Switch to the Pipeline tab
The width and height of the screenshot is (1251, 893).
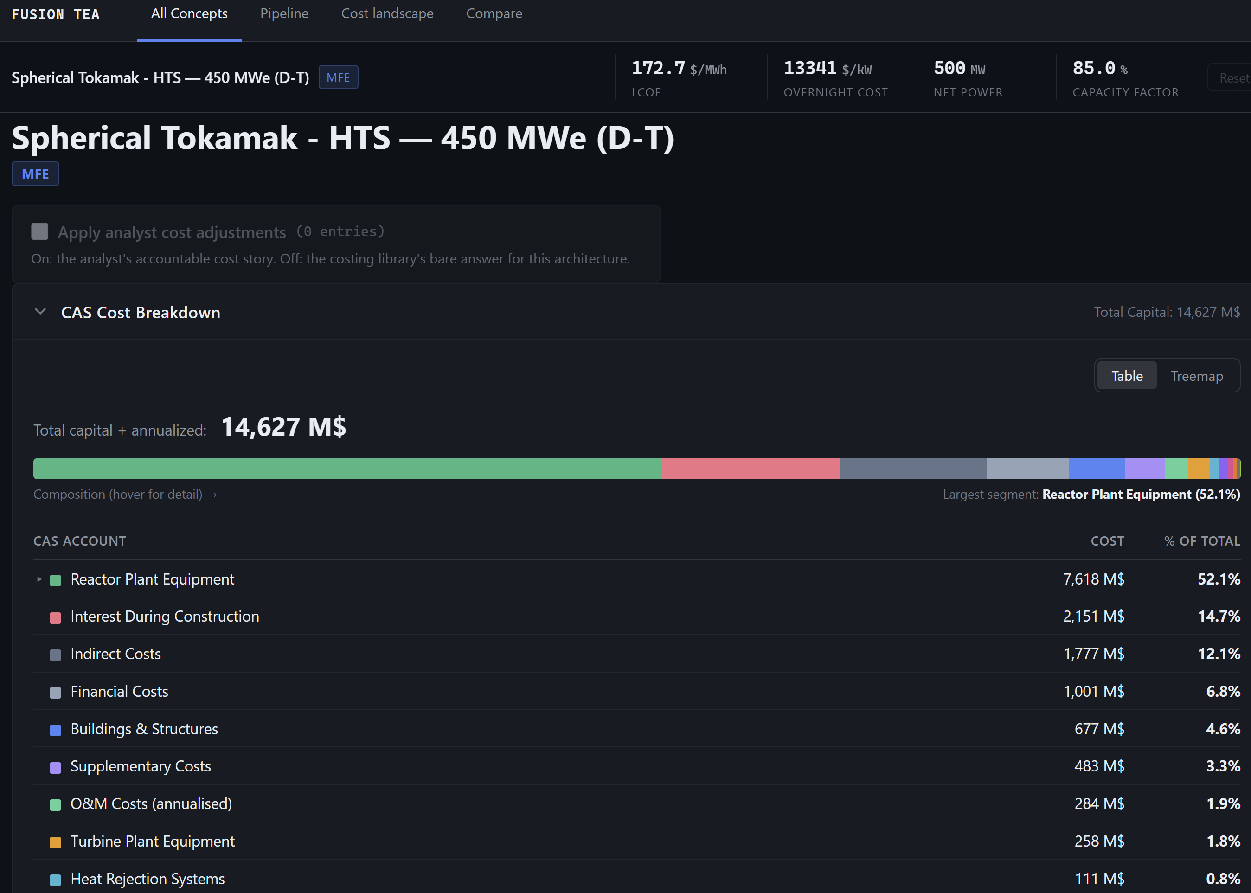click(x=284, y=14)
